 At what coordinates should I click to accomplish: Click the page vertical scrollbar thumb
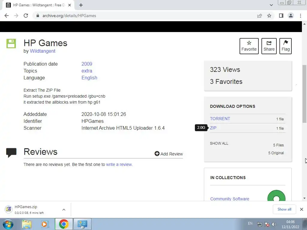coord(304,94)
